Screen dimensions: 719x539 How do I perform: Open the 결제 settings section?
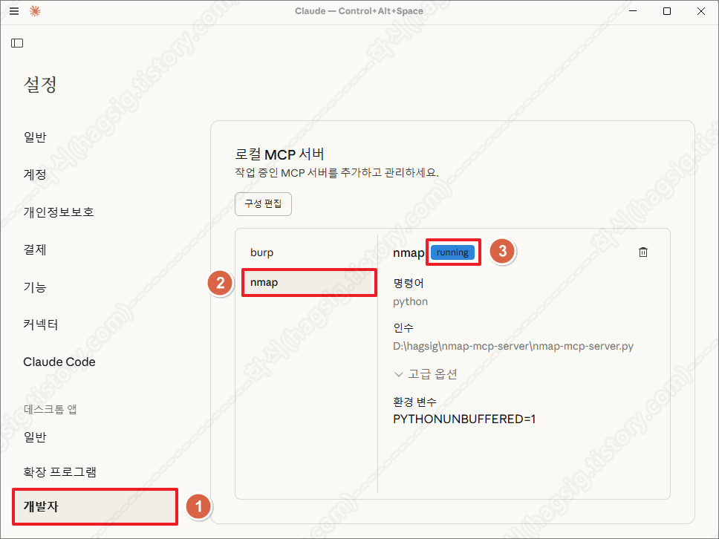[35, 249]
